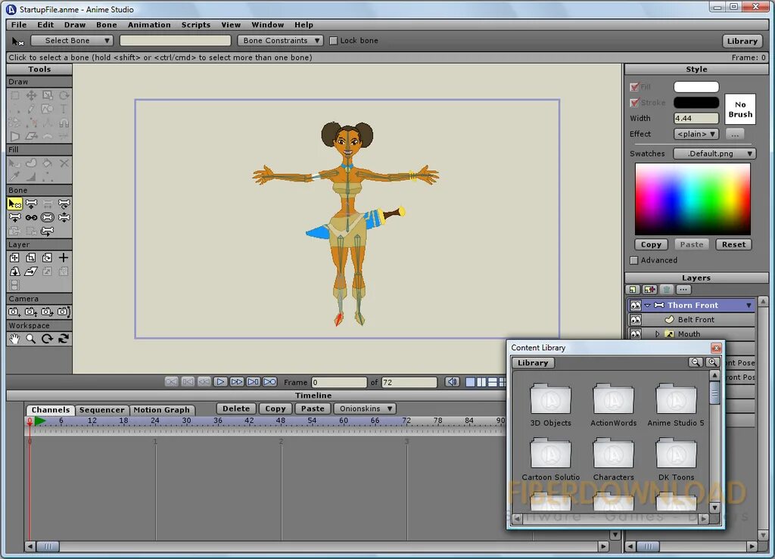Open the Swatches .Default.png dropdown

click(x=714, y=154)
